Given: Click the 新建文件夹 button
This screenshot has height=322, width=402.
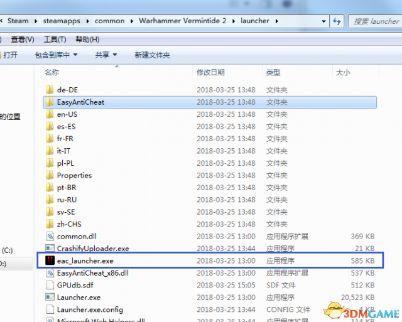Looking at the screenshot, I should 152,55.
